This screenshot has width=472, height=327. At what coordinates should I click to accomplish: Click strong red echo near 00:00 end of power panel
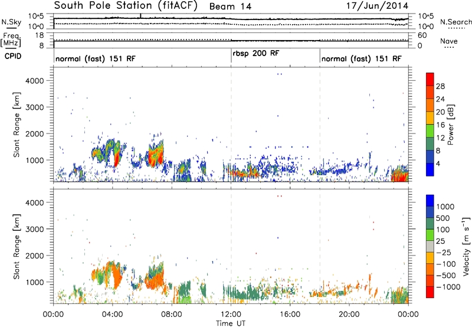(399, 175)
